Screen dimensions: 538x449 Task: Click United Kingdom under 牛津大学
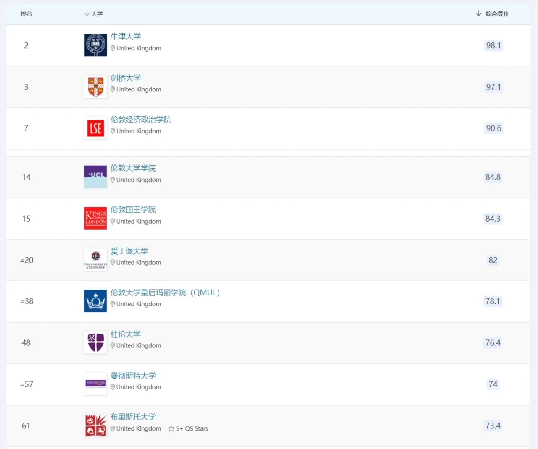[139, 48]
